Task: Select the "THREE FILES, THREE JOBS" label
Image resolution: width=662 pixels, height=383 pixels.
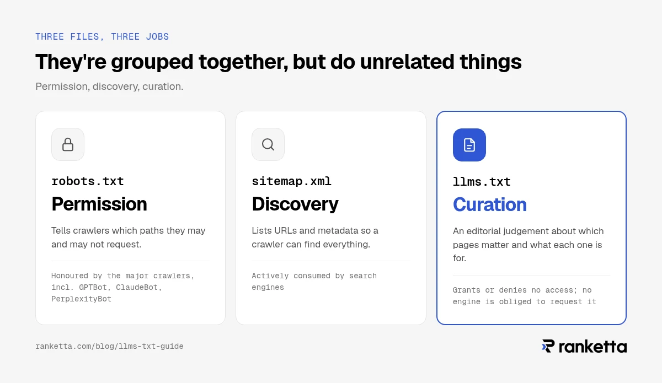Action: coord(102,37)
